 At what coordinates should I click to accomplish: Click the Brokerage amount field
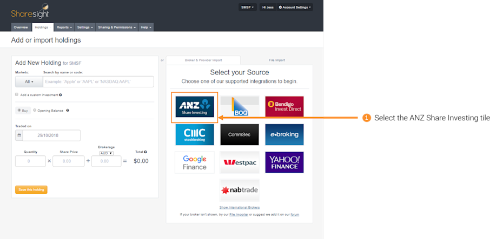point(106,161)
